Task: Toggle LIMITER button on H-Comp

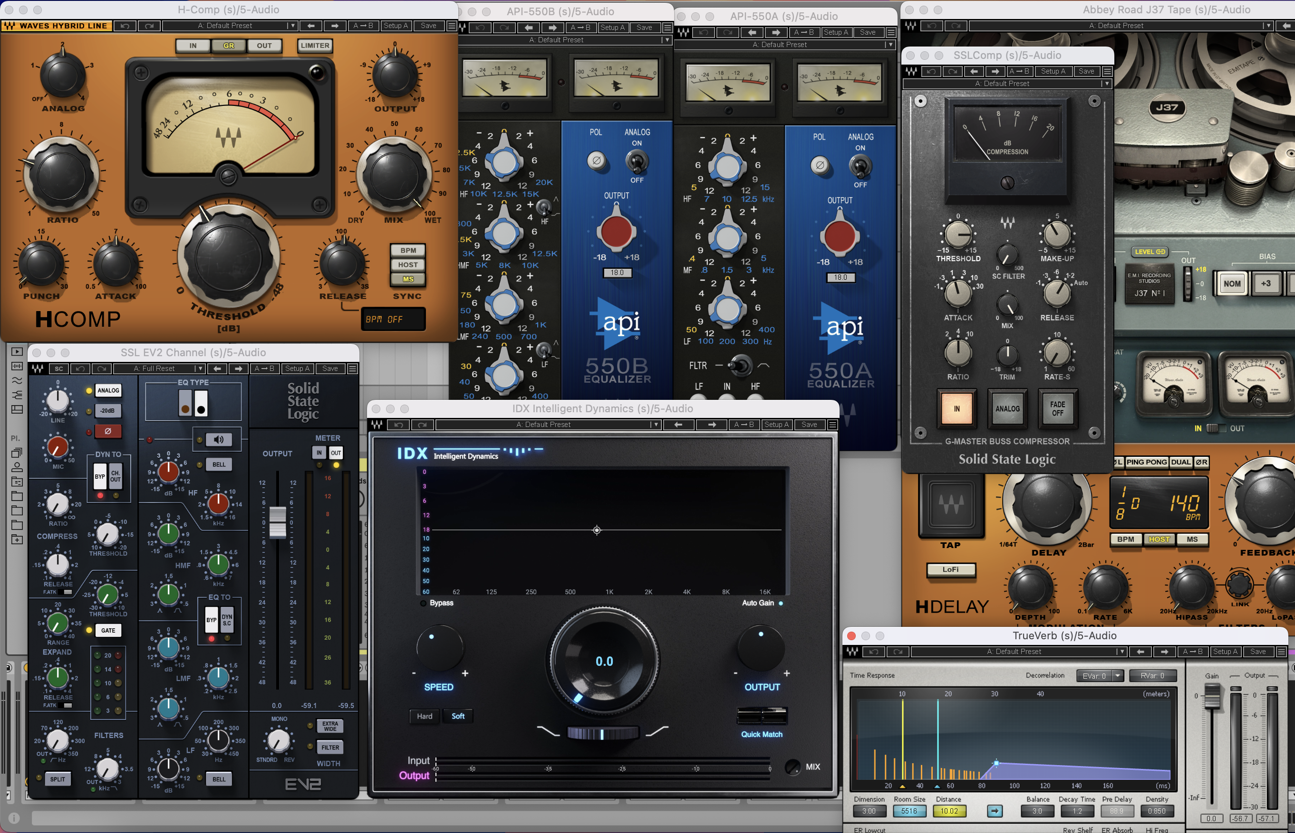Action: (315, 46)
